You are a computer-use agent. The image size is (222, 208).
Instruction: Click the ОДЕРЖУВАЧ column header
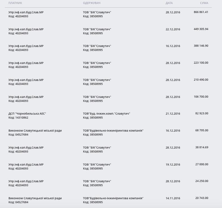coord(92,3)
